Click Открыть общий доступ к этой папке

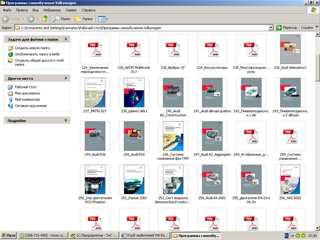[x=39, y=62]
